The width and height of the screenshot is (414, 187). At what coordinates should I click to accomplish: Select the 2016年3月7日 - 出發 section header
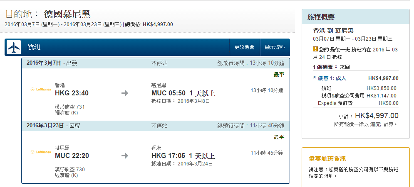[52, 63]
